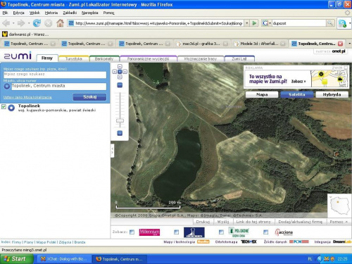Pan the map right with arrow icon
This screenshot has width=352, height=264.
click(125, 72)
